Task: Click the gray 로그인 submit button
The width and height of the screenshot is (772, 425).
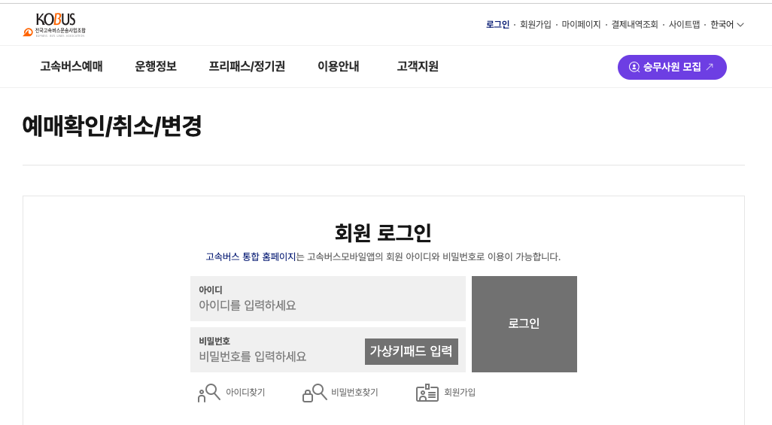Action: (x=524, y=324)
